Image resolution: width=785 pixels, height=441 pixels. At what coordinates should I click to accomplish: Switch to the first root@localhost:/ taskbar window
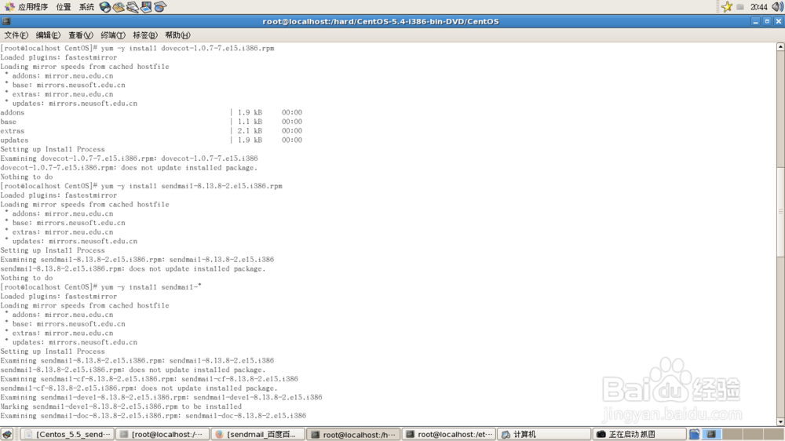coord(162,434)
